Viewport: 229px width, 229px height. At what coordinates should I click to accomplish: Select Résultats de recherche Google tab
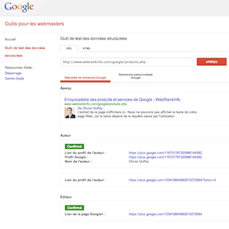(x=85, y=78)
